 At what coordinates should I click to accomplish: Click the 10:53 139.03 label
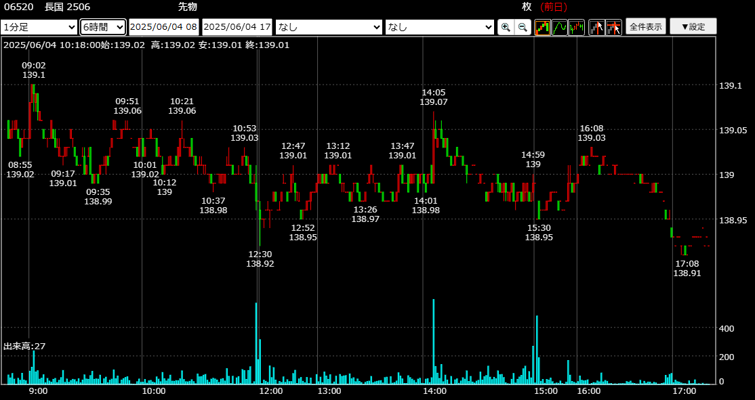pos(244,133)
